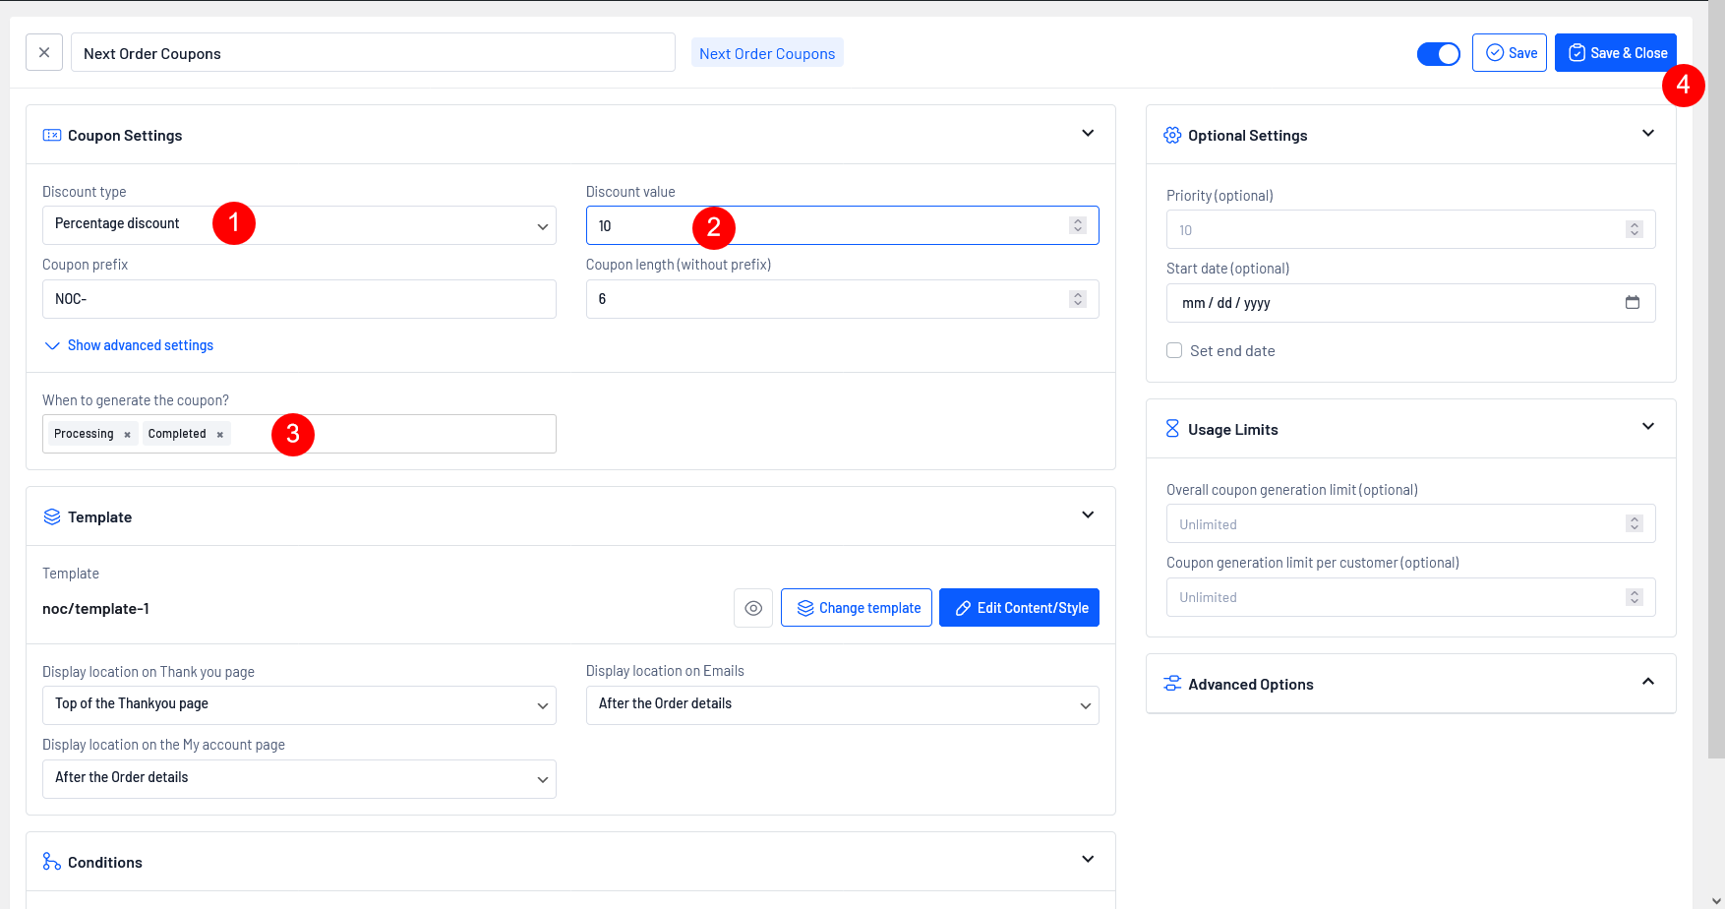The height and width of the screenshot is (909, 1725).
Task: Open the Discount type dropdown
Action: pyautogui.click(x=299, y=225)
